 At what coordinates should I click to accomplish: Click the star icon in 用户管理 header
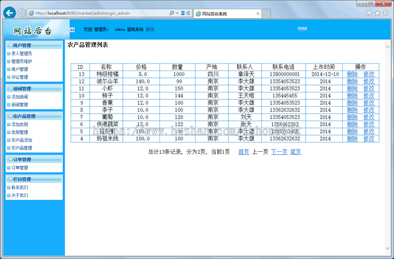coord(10,45)
